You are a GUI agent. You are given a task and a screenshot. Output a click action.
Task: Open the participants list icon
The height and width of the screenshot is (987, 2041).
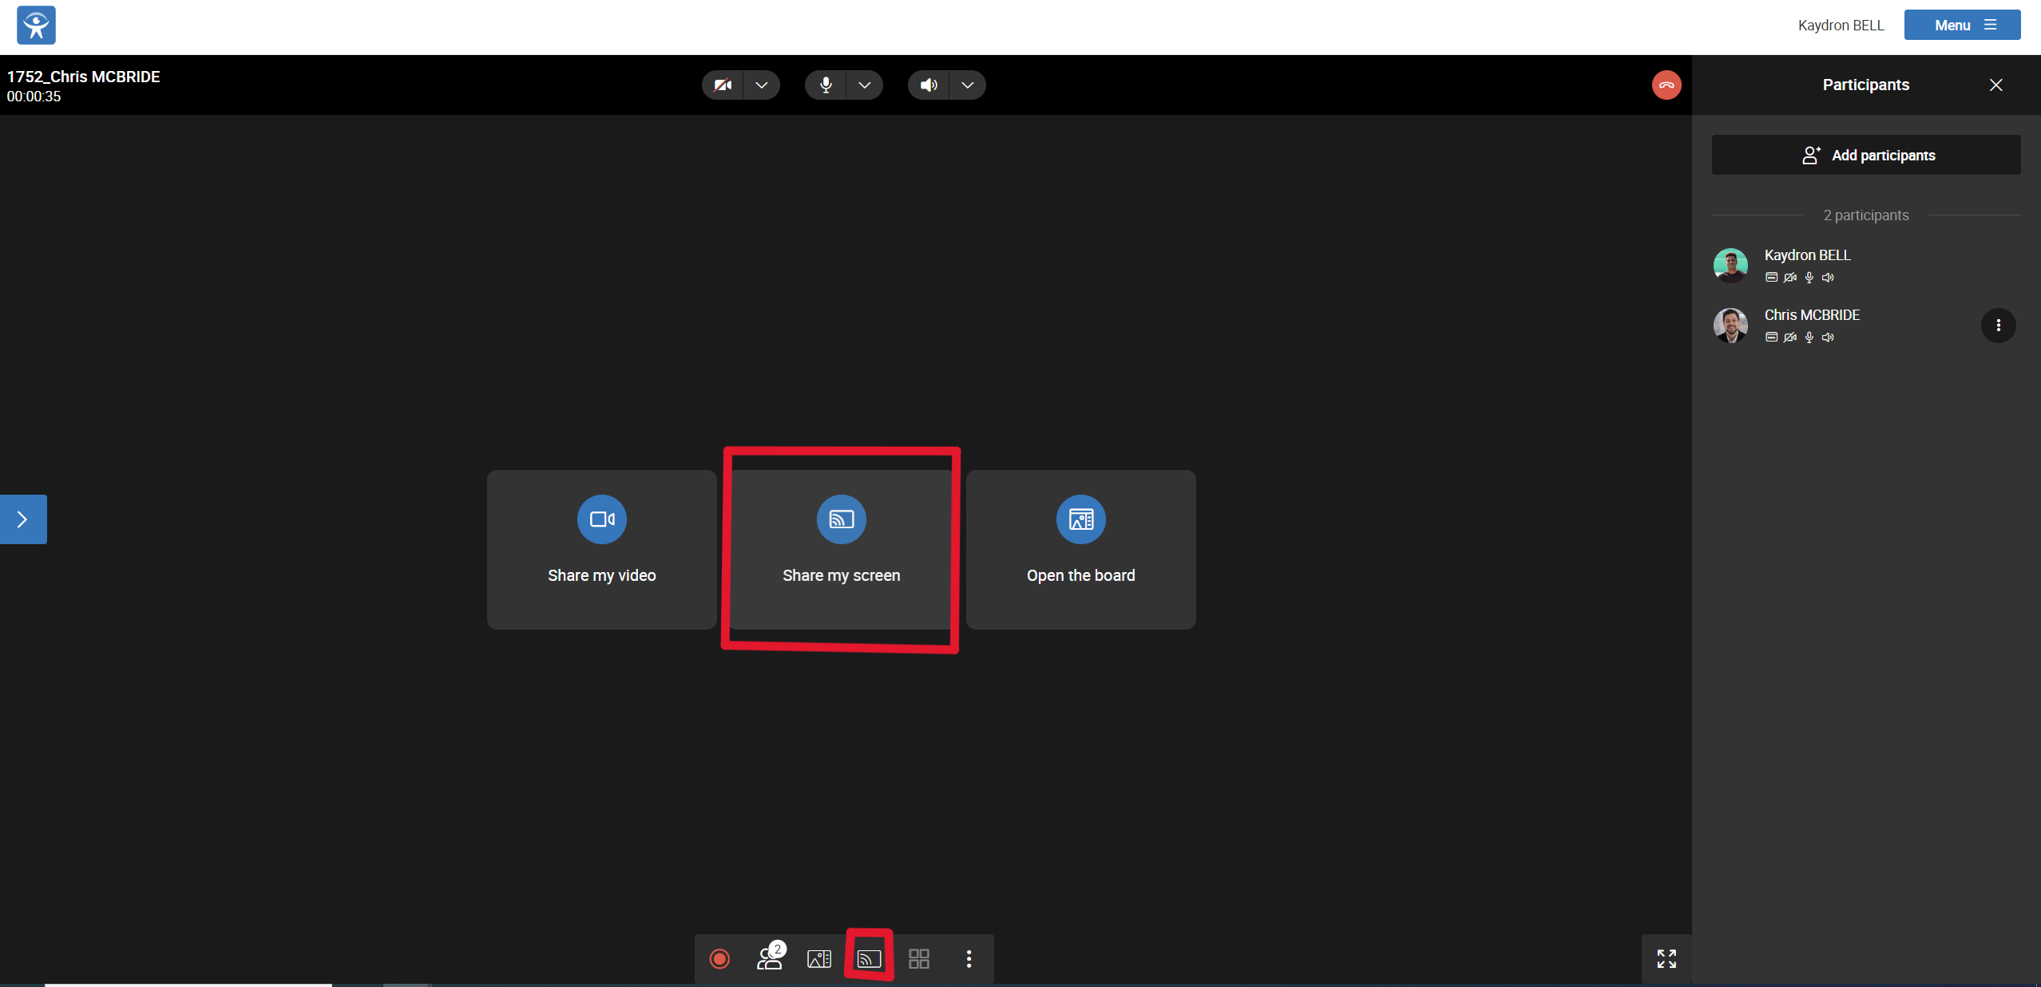[x=770, y=957]
